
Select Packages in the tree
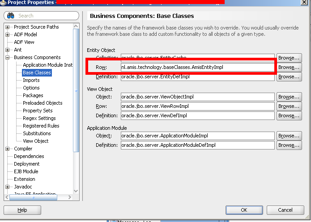tap(33, 95)
